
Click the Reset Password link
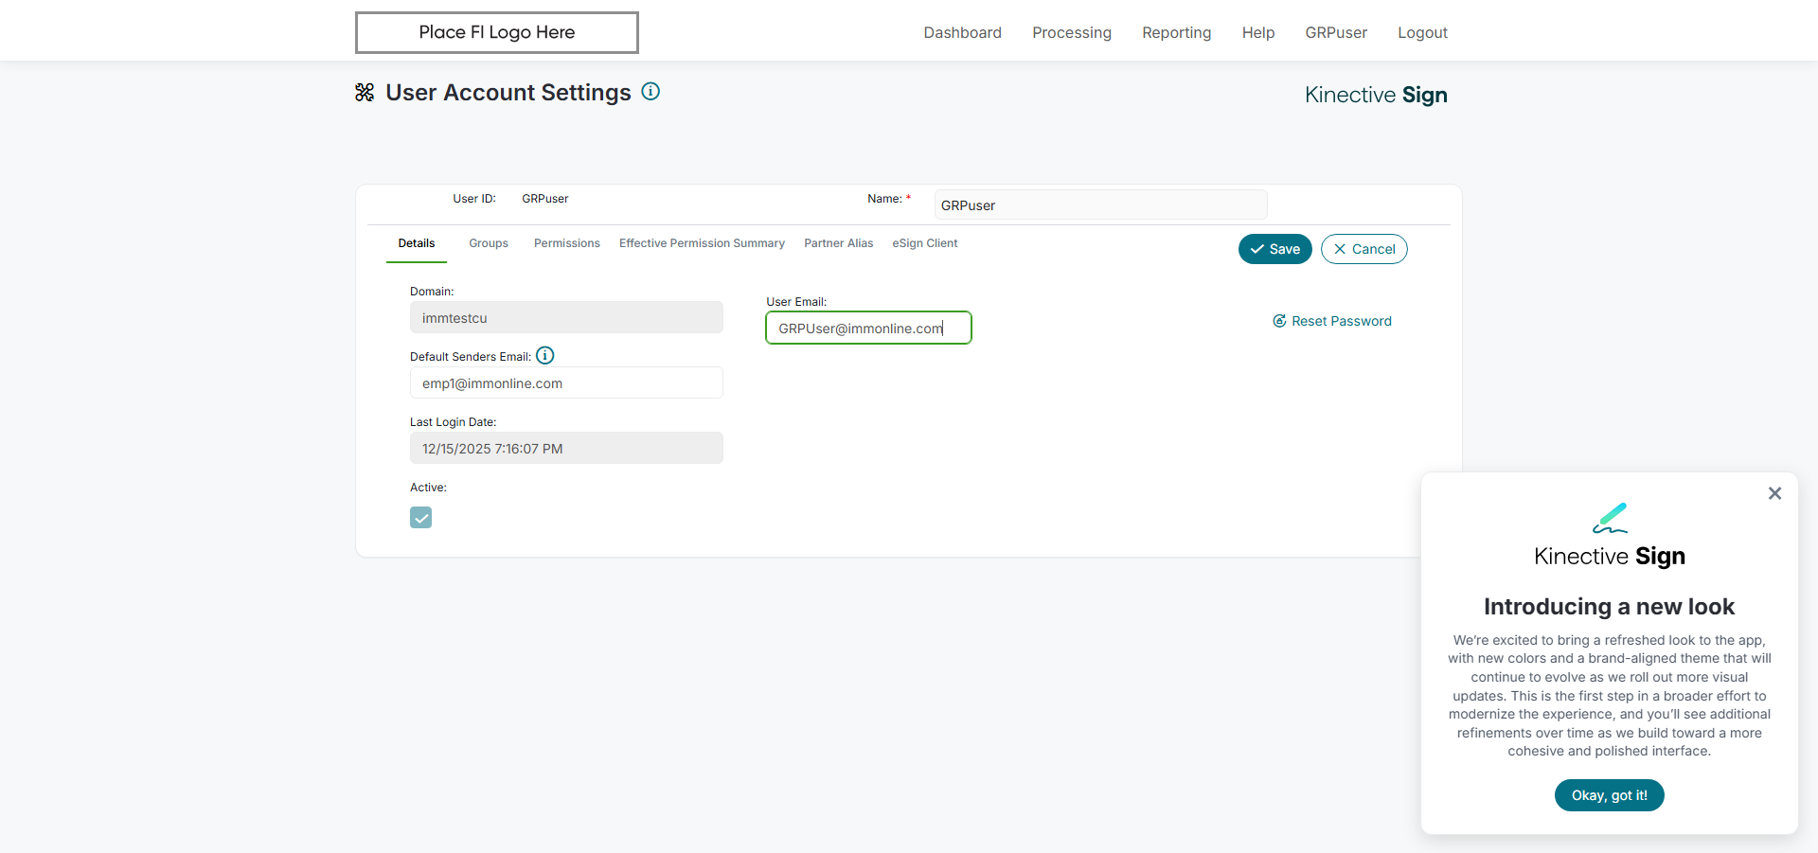point(1332,321)
